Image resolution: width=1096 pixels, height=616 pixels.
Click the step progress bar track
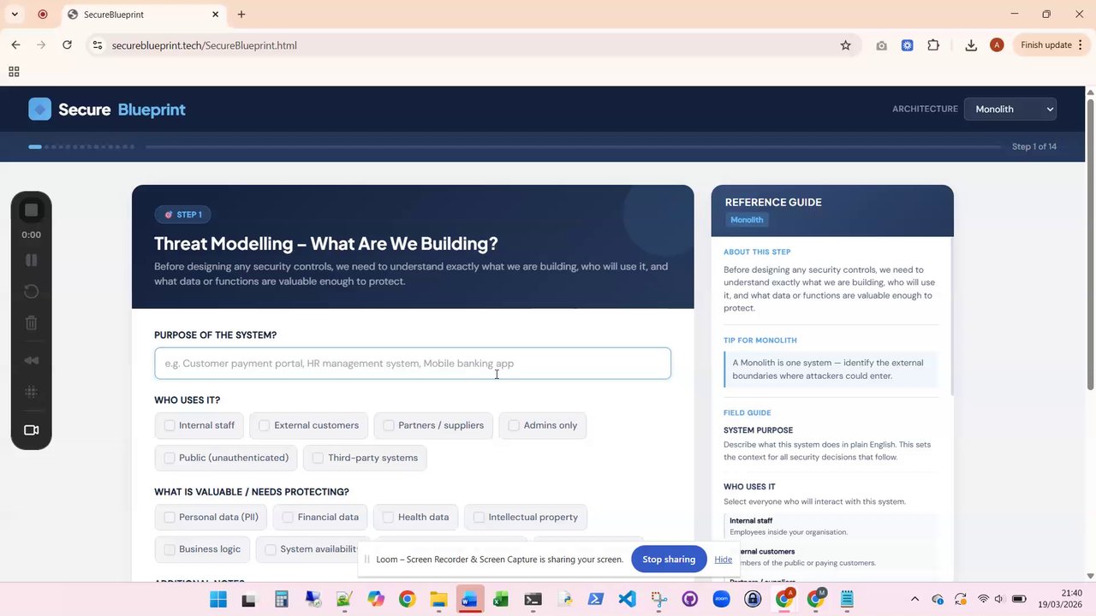tap(573, 146)
